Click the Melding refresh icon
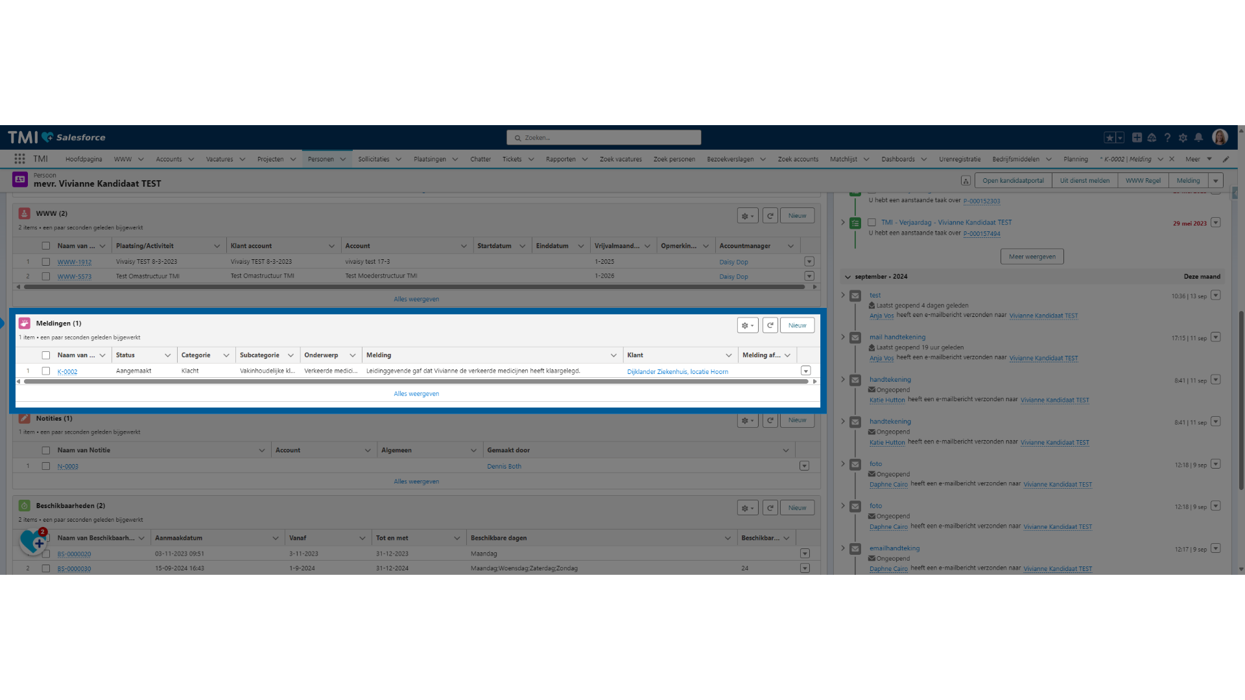Screen dimensions: 1245x700 pos(770,325)
